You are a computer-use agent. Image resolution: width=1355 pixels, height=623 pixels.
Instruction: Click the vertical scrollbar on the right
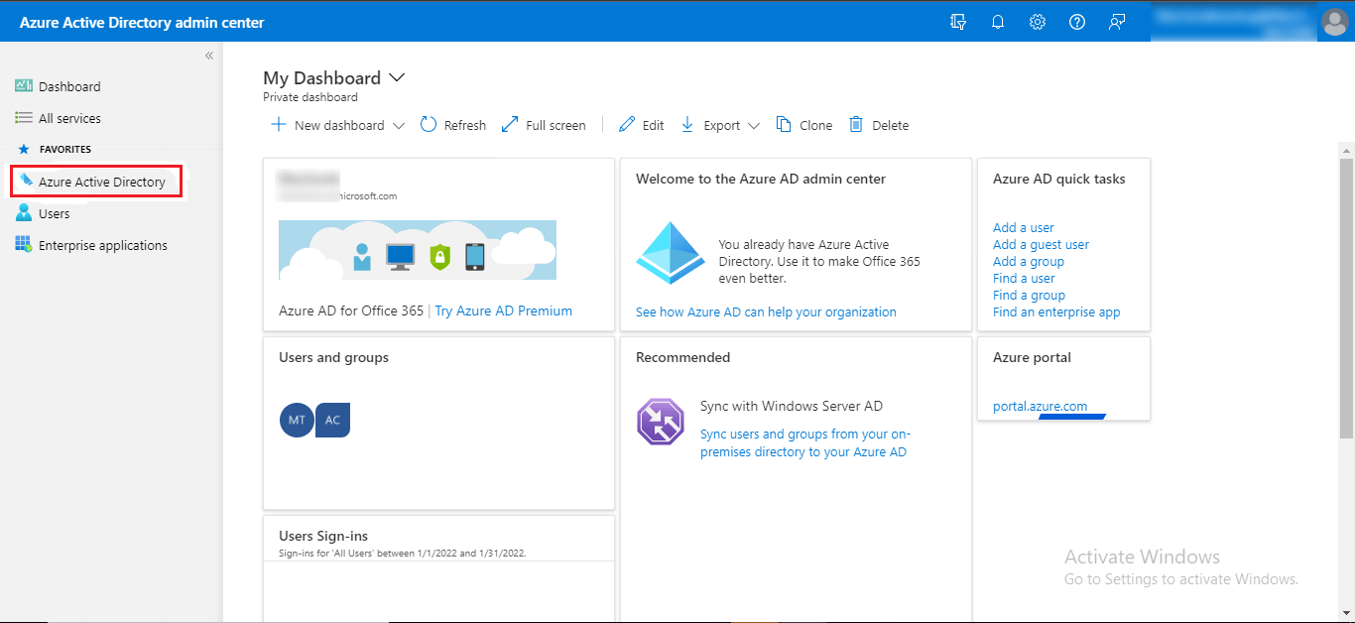pyautogui.click(x=1346, y=298)
